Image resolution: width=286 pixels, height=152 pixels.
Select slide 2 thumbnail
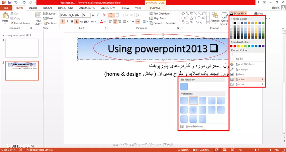(22, 71)
